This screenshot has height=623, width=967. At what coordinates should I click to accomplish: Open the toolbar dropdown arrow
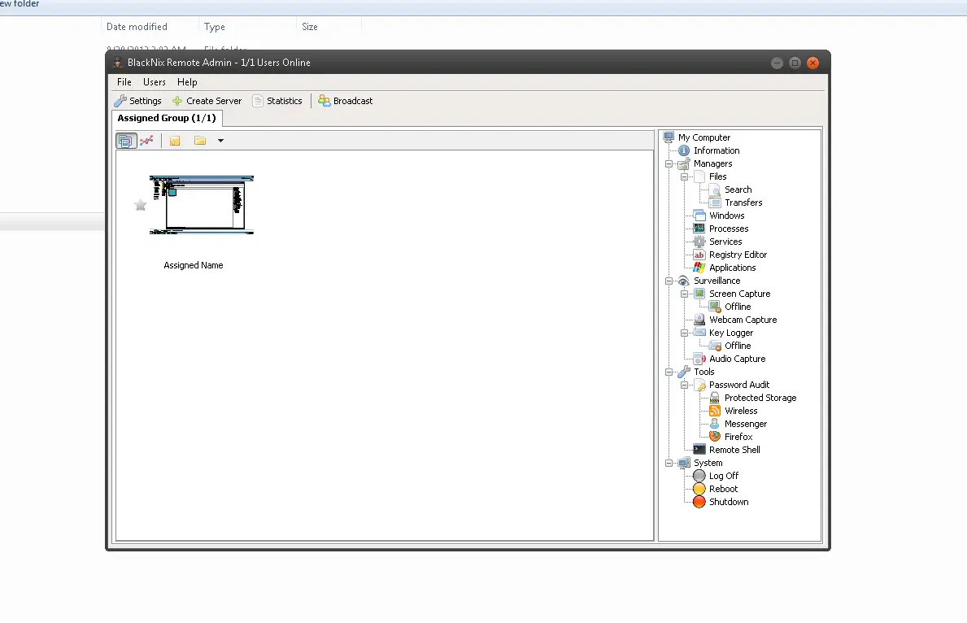pyautogui.click(x=220, y=140)
